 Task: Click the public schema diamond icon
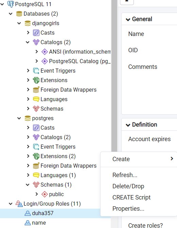point(45,194)
